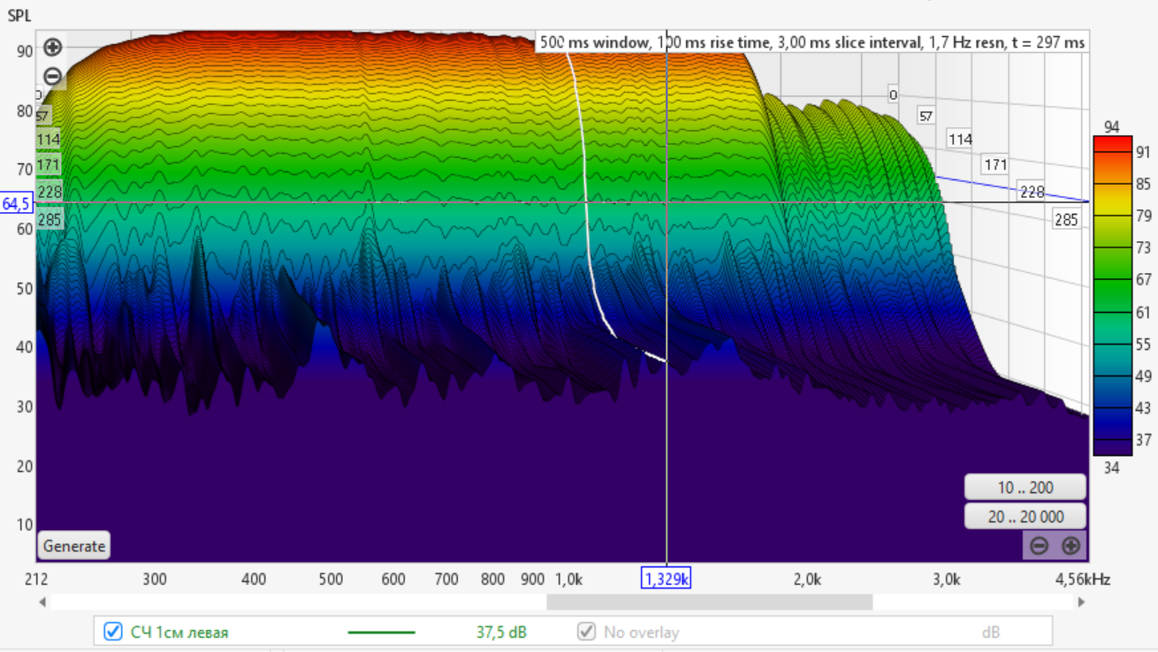This screenshot has width=1158, height=652.
Task: Click the 64,5 SPL cursor value box
Action: click(x=17, y=204)
